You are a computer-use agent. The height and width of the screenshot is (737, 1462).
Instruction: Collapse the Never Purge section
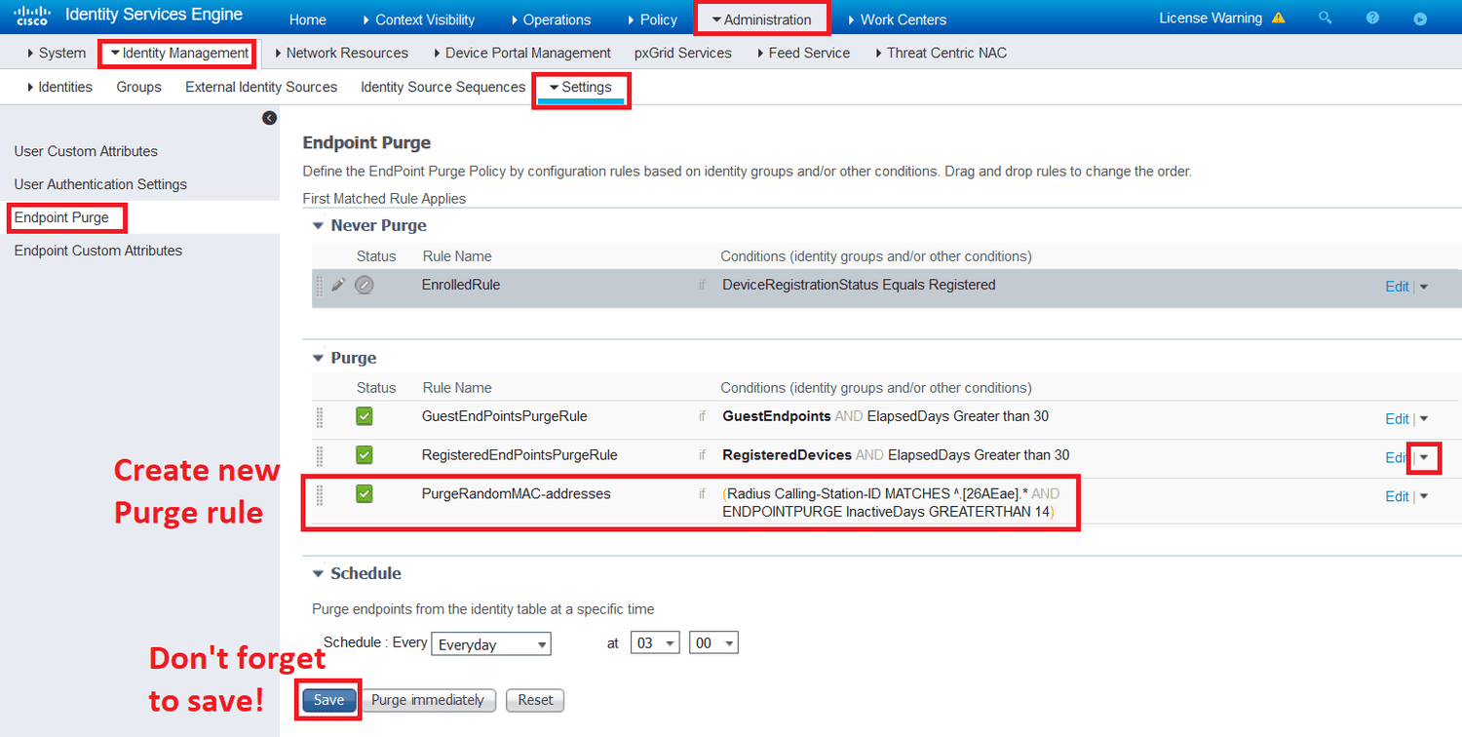point(319,224)
